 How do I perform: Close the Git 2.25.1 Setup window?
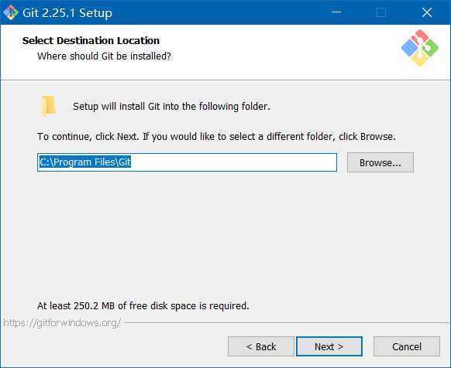427,12
